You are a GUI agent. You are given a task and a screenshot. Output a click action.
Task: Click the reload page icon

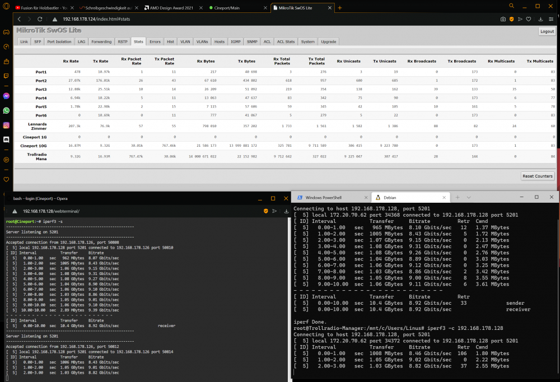(x=40, y=19)
